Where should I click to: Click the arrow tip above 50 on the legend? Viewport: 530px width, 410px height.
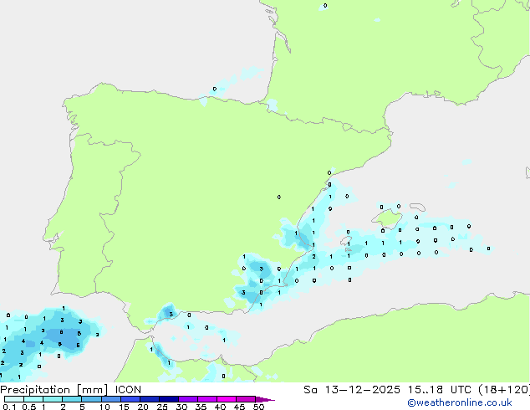point(265,399)
